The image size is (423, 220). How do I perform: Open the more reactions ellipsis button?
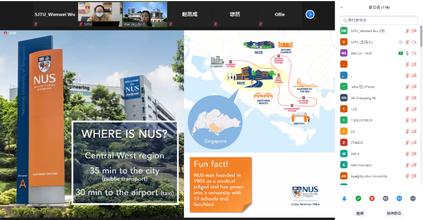click(413, 198)
